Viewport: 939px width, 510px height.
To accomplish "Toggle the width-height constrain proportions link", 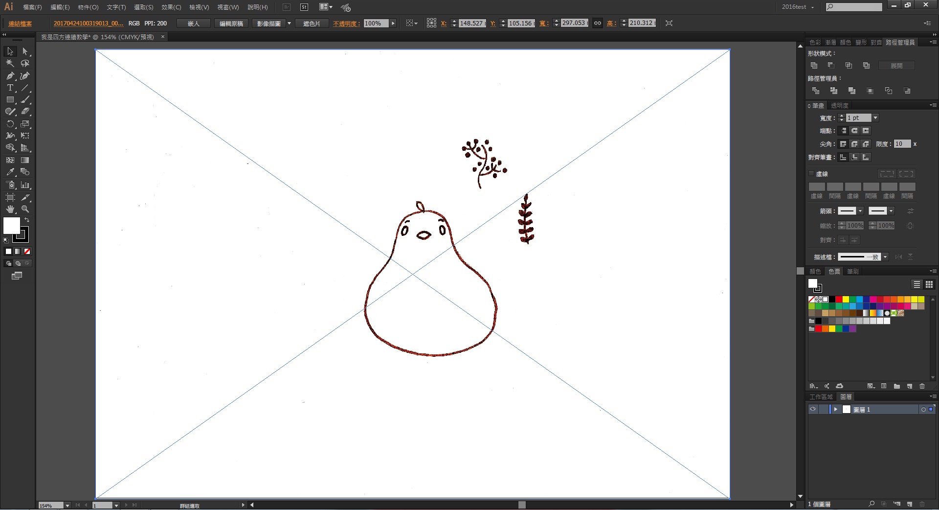I will point(598,23).
